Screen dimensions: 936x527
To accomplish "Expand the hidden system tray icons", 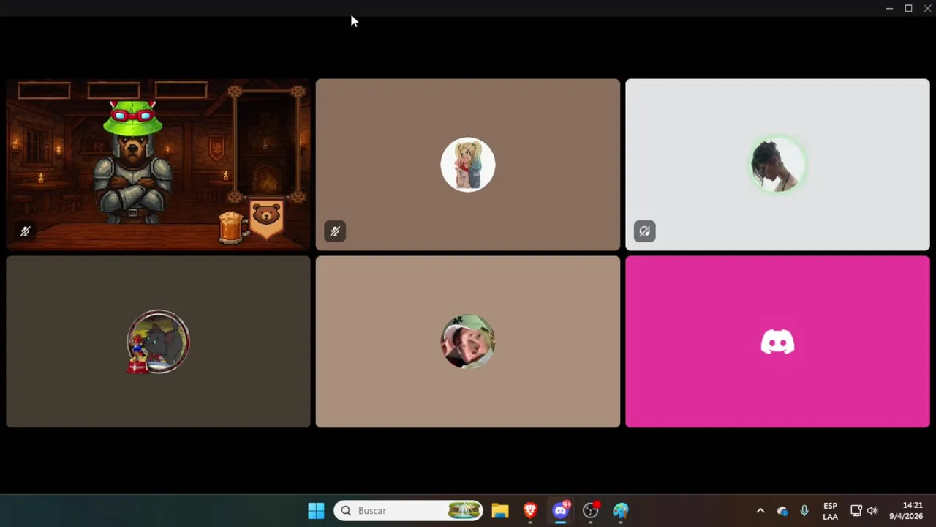I will 760,511.
